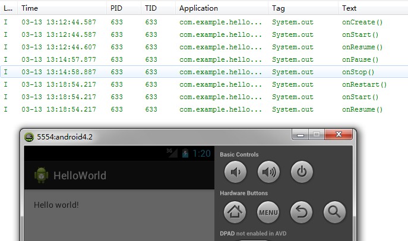The image size is (408, 241).
Task: Click the disabled maximize emulator button
Action: pos(317,134)
